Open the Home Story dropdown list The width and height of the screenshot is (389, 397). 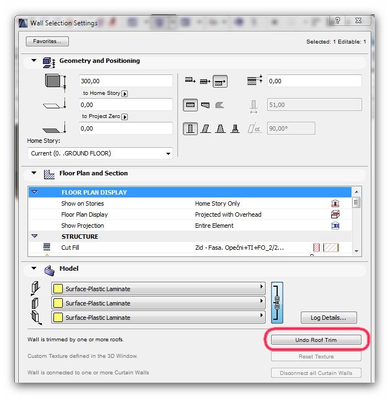coord(100,153)
